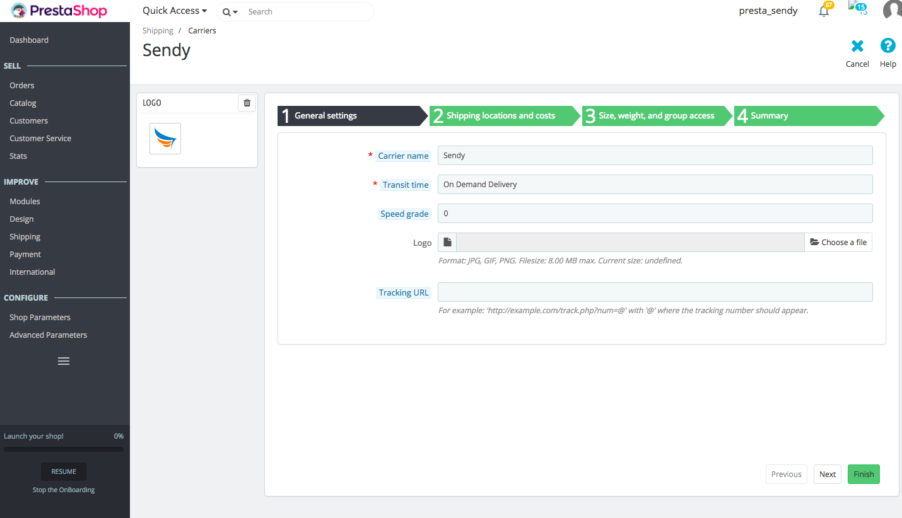Click the Sendy logo thumbnail
This screenshot has width=902, height=518.
pos(165,139)
